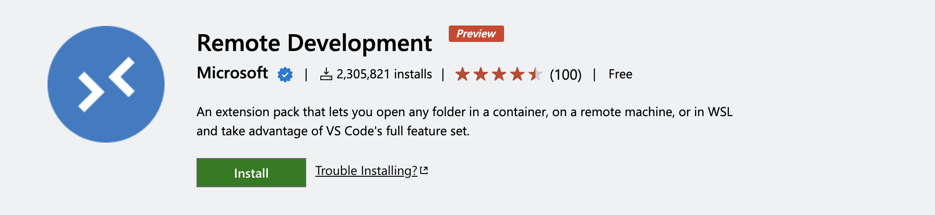Open the Trouble Installing? link
Image resolution: width=935 pixels, height=215 pixels.
(366, 171)
